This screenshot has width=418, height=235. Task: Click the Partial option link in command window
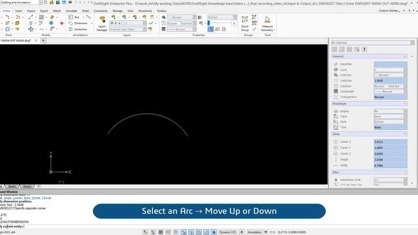click(36, 198)
